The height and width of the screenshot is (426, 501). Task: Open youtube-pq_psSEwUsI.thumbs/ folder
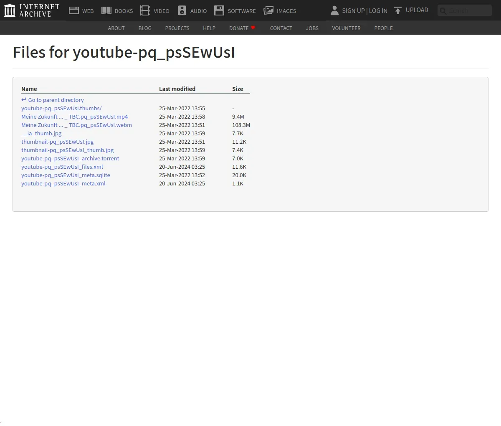point(61,108)
